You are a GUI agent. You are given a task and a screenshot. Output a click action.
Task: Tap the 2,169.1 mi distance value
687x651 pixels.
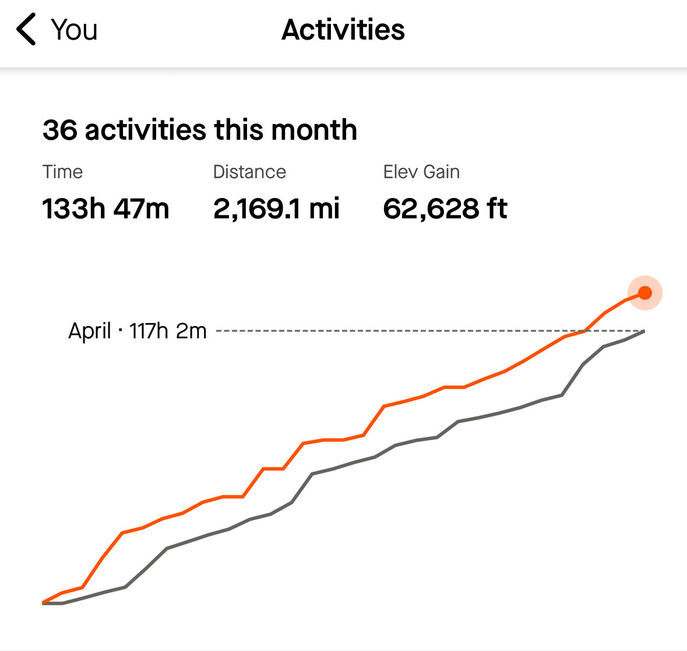point(276,208)
